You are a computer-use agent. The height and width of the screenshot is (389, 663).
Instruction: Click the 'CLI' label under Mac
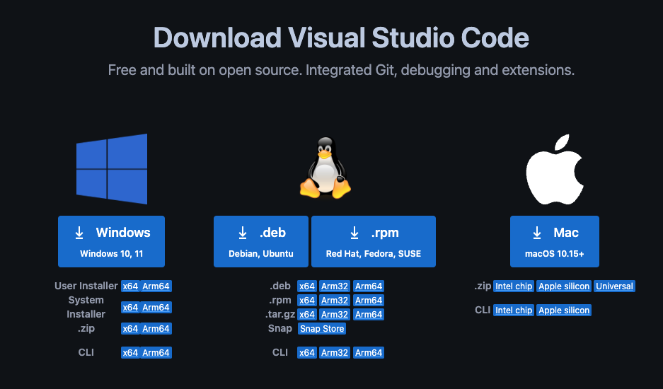pos(483,310)
